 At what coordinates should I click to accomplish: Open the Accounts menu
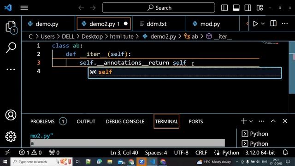(11, 115)
